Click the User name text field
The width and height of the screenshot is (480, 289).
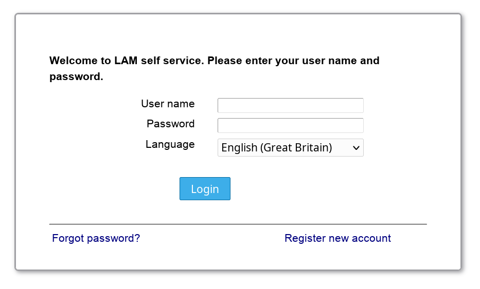(x=290, y=105)
